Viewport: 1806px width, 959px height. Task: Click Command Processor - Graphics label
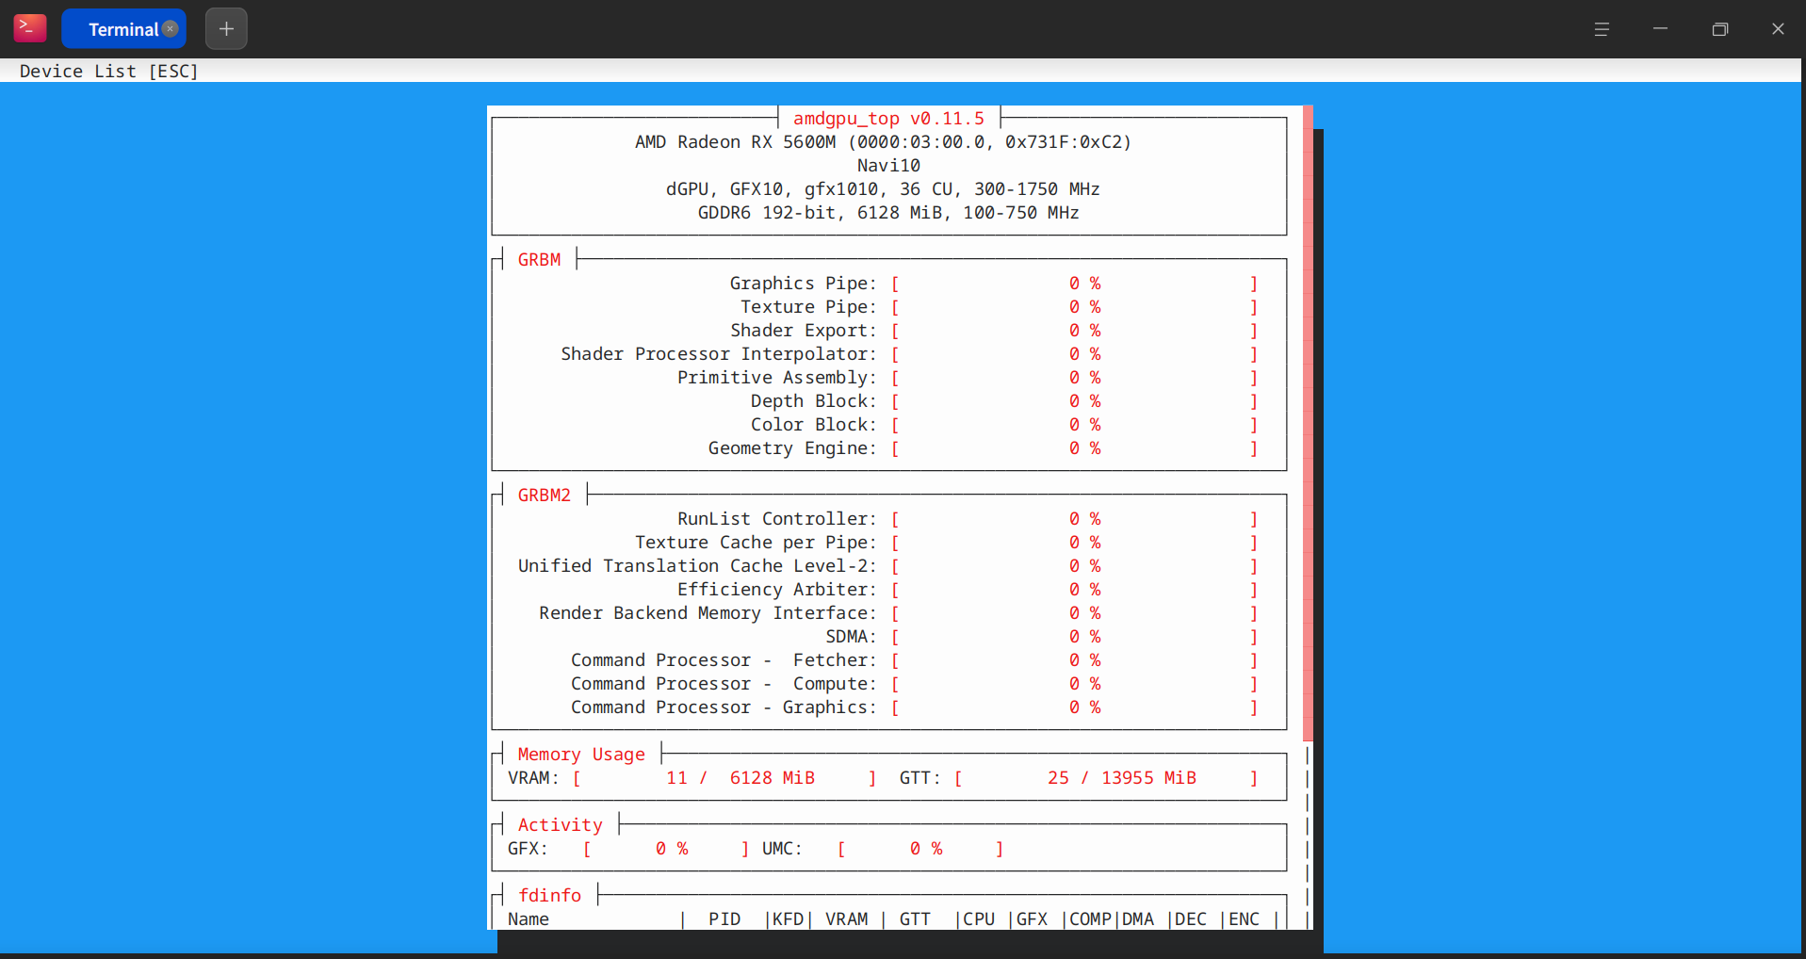coord(724,707)
